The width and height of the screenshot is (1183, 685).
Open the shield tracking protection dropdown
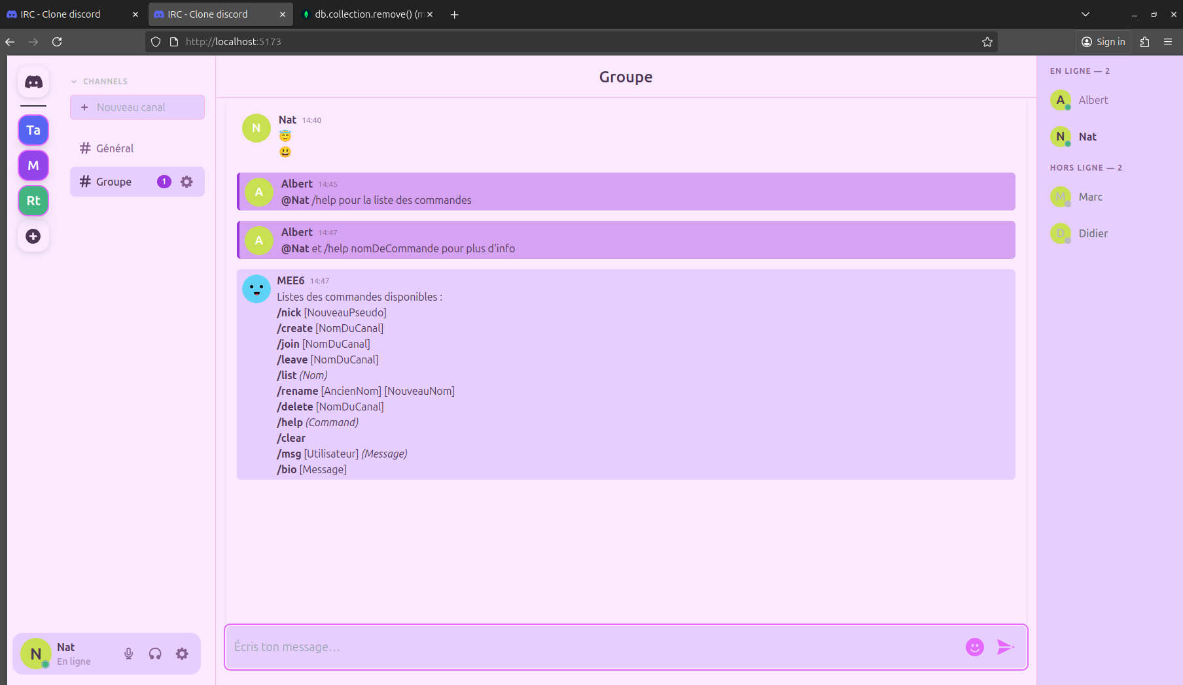[155, 41]
